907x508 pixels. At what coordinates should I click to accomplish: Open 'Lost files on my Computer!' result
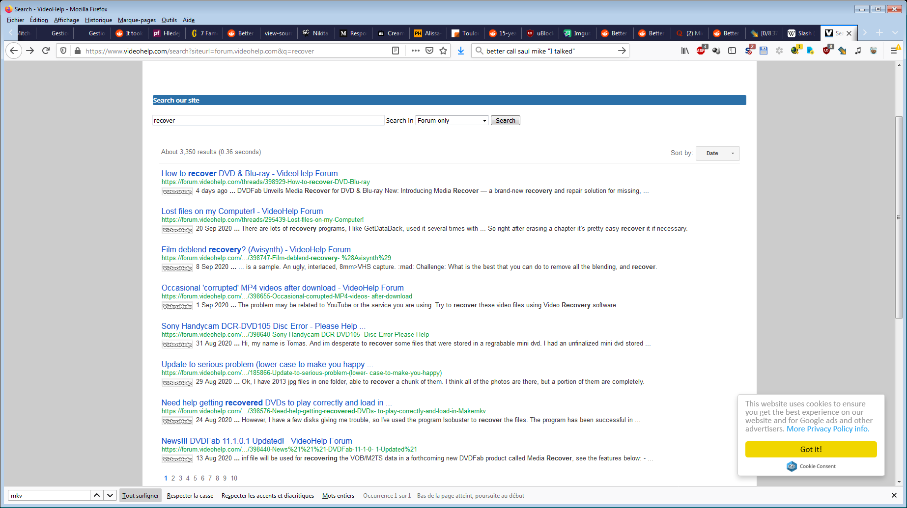(242, 211)
